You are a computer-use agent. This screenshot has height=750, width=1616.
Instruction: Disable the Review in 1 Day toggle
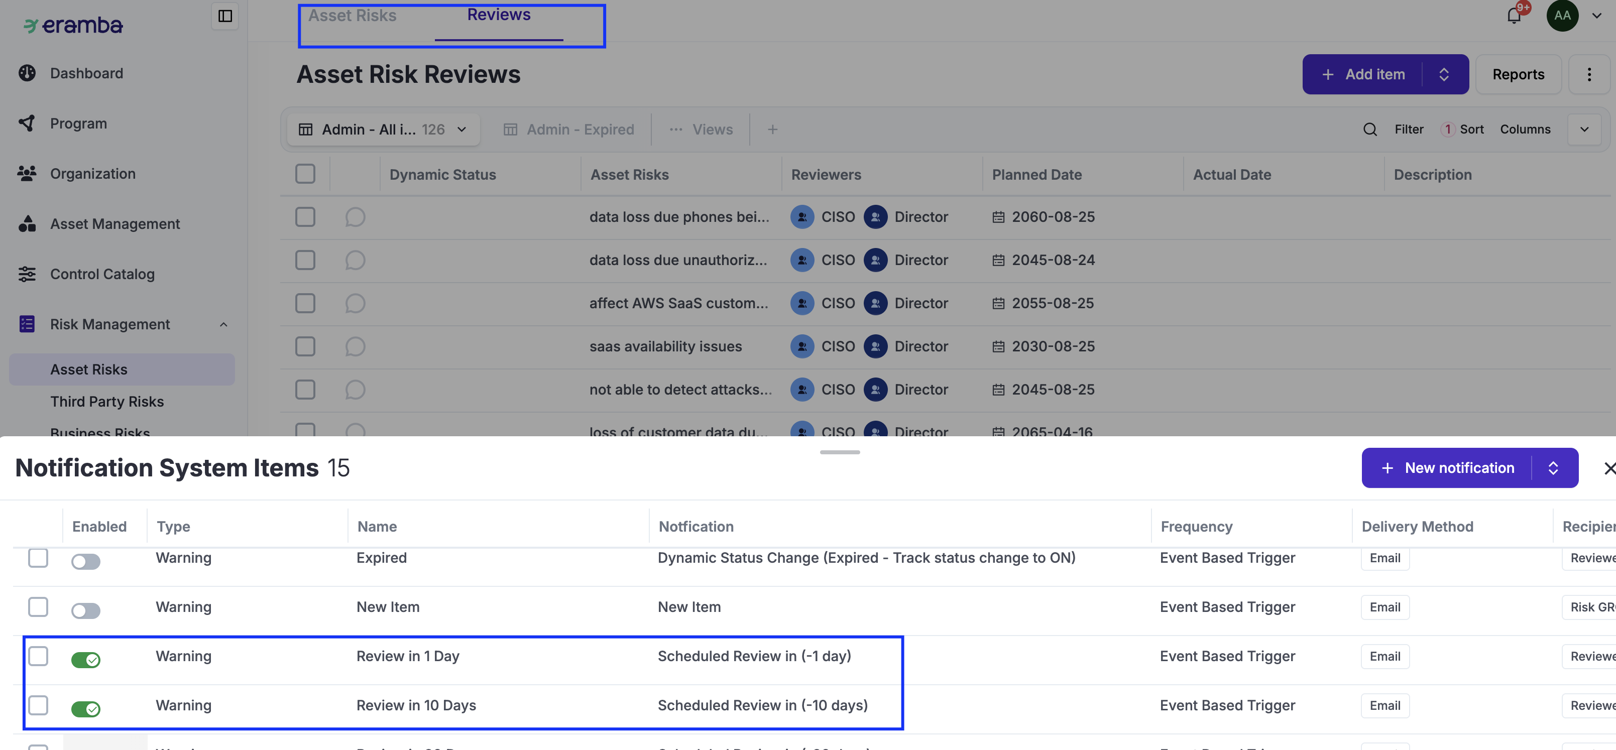[x=86, y=660]
